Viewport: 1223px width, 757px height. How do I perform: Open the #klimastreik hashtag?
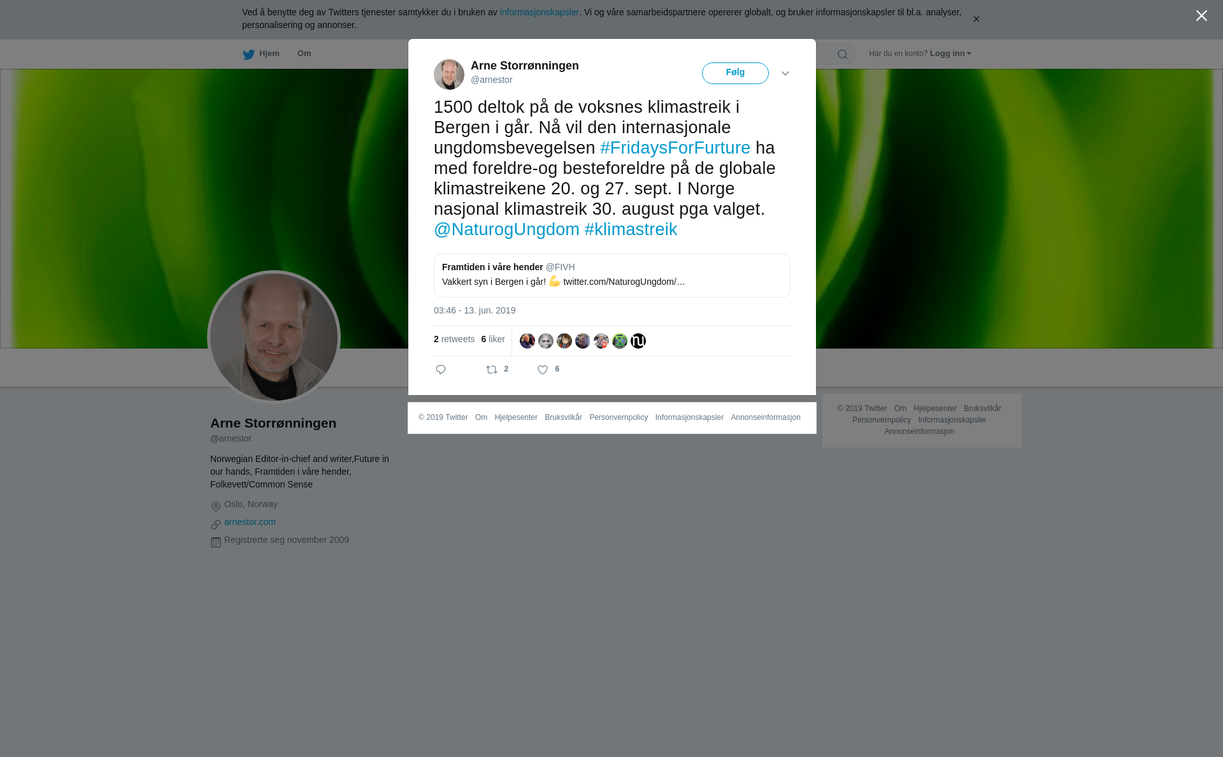pyautogui.click(x=631, y=229)
